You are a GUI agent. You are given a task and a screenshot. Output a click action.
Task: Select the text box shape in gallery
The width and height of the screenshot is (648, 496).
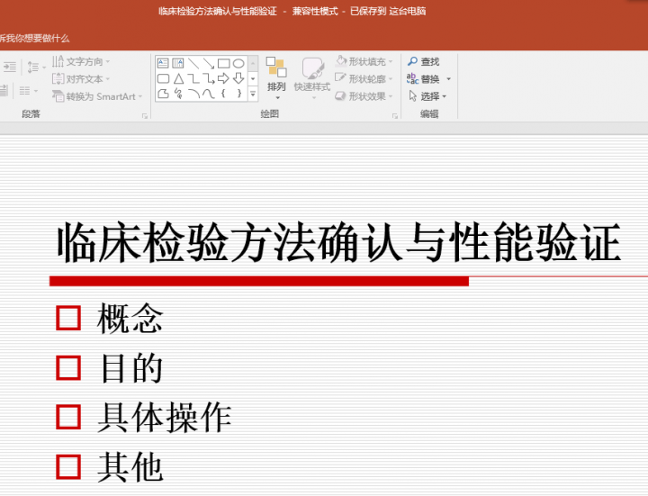(163, 63)
